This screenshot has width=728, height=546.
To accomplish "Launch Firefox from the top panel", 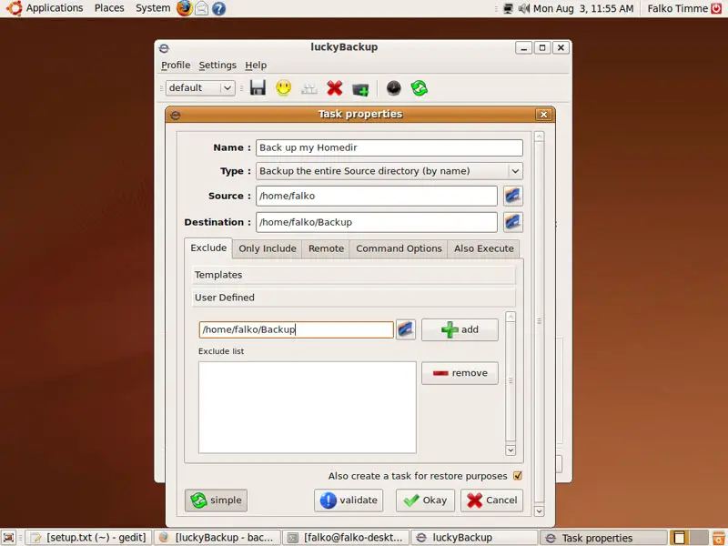I will pyautogui.click(x=185, y=8).
